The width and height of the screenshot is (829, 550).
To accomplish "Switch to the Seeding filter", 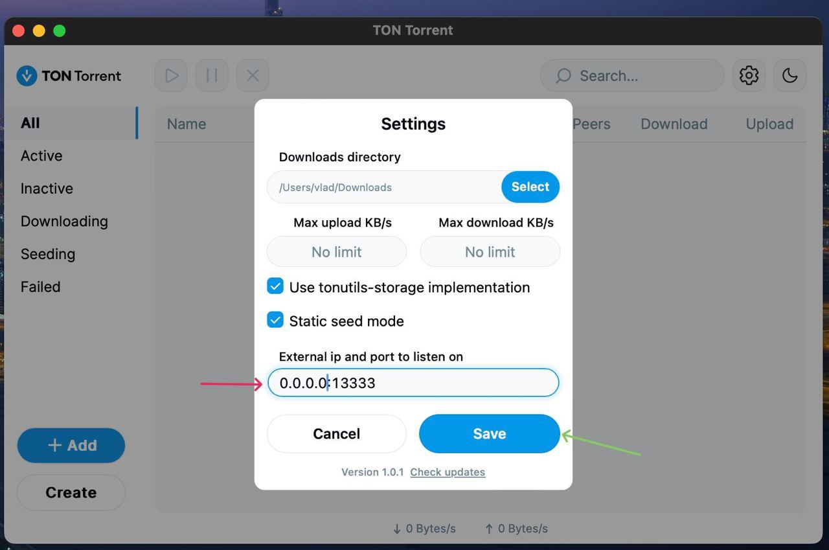I will tap(48, 255).
